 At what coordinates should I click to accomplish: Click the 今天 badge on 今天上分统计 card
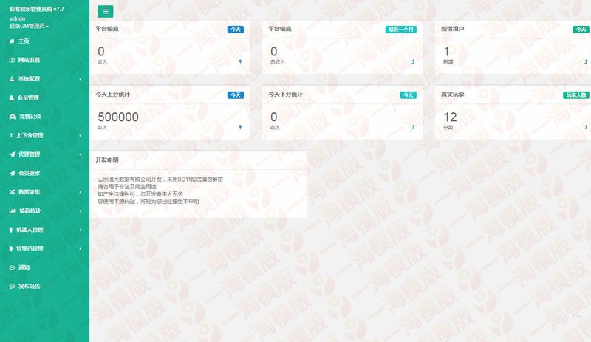(236, 95)
